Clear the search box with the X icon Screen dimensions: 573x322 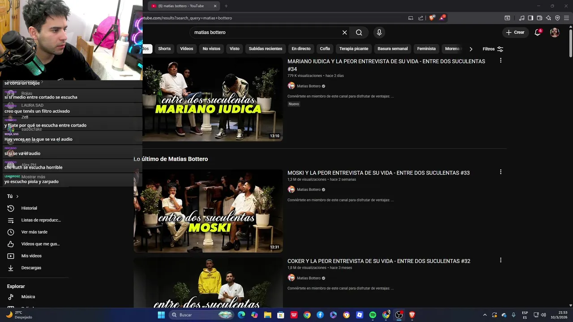pos(345,33)
